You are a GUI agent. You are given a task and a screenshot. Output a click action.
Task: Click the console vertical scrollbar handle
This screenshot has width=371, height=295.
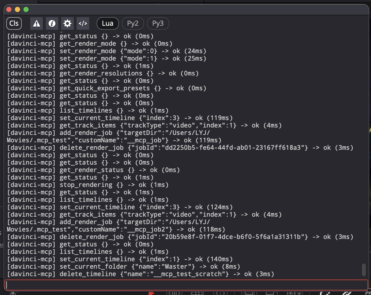tap(364, 270)
